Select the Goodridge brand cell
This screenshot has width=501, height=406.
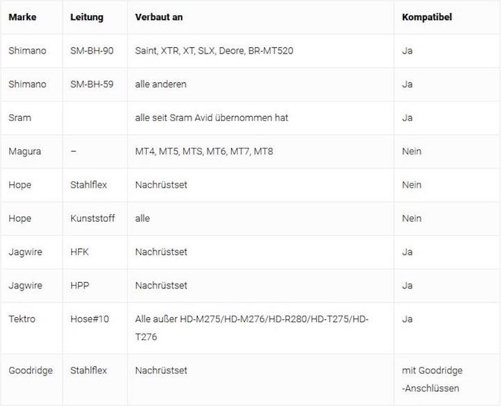click(31, 371)
